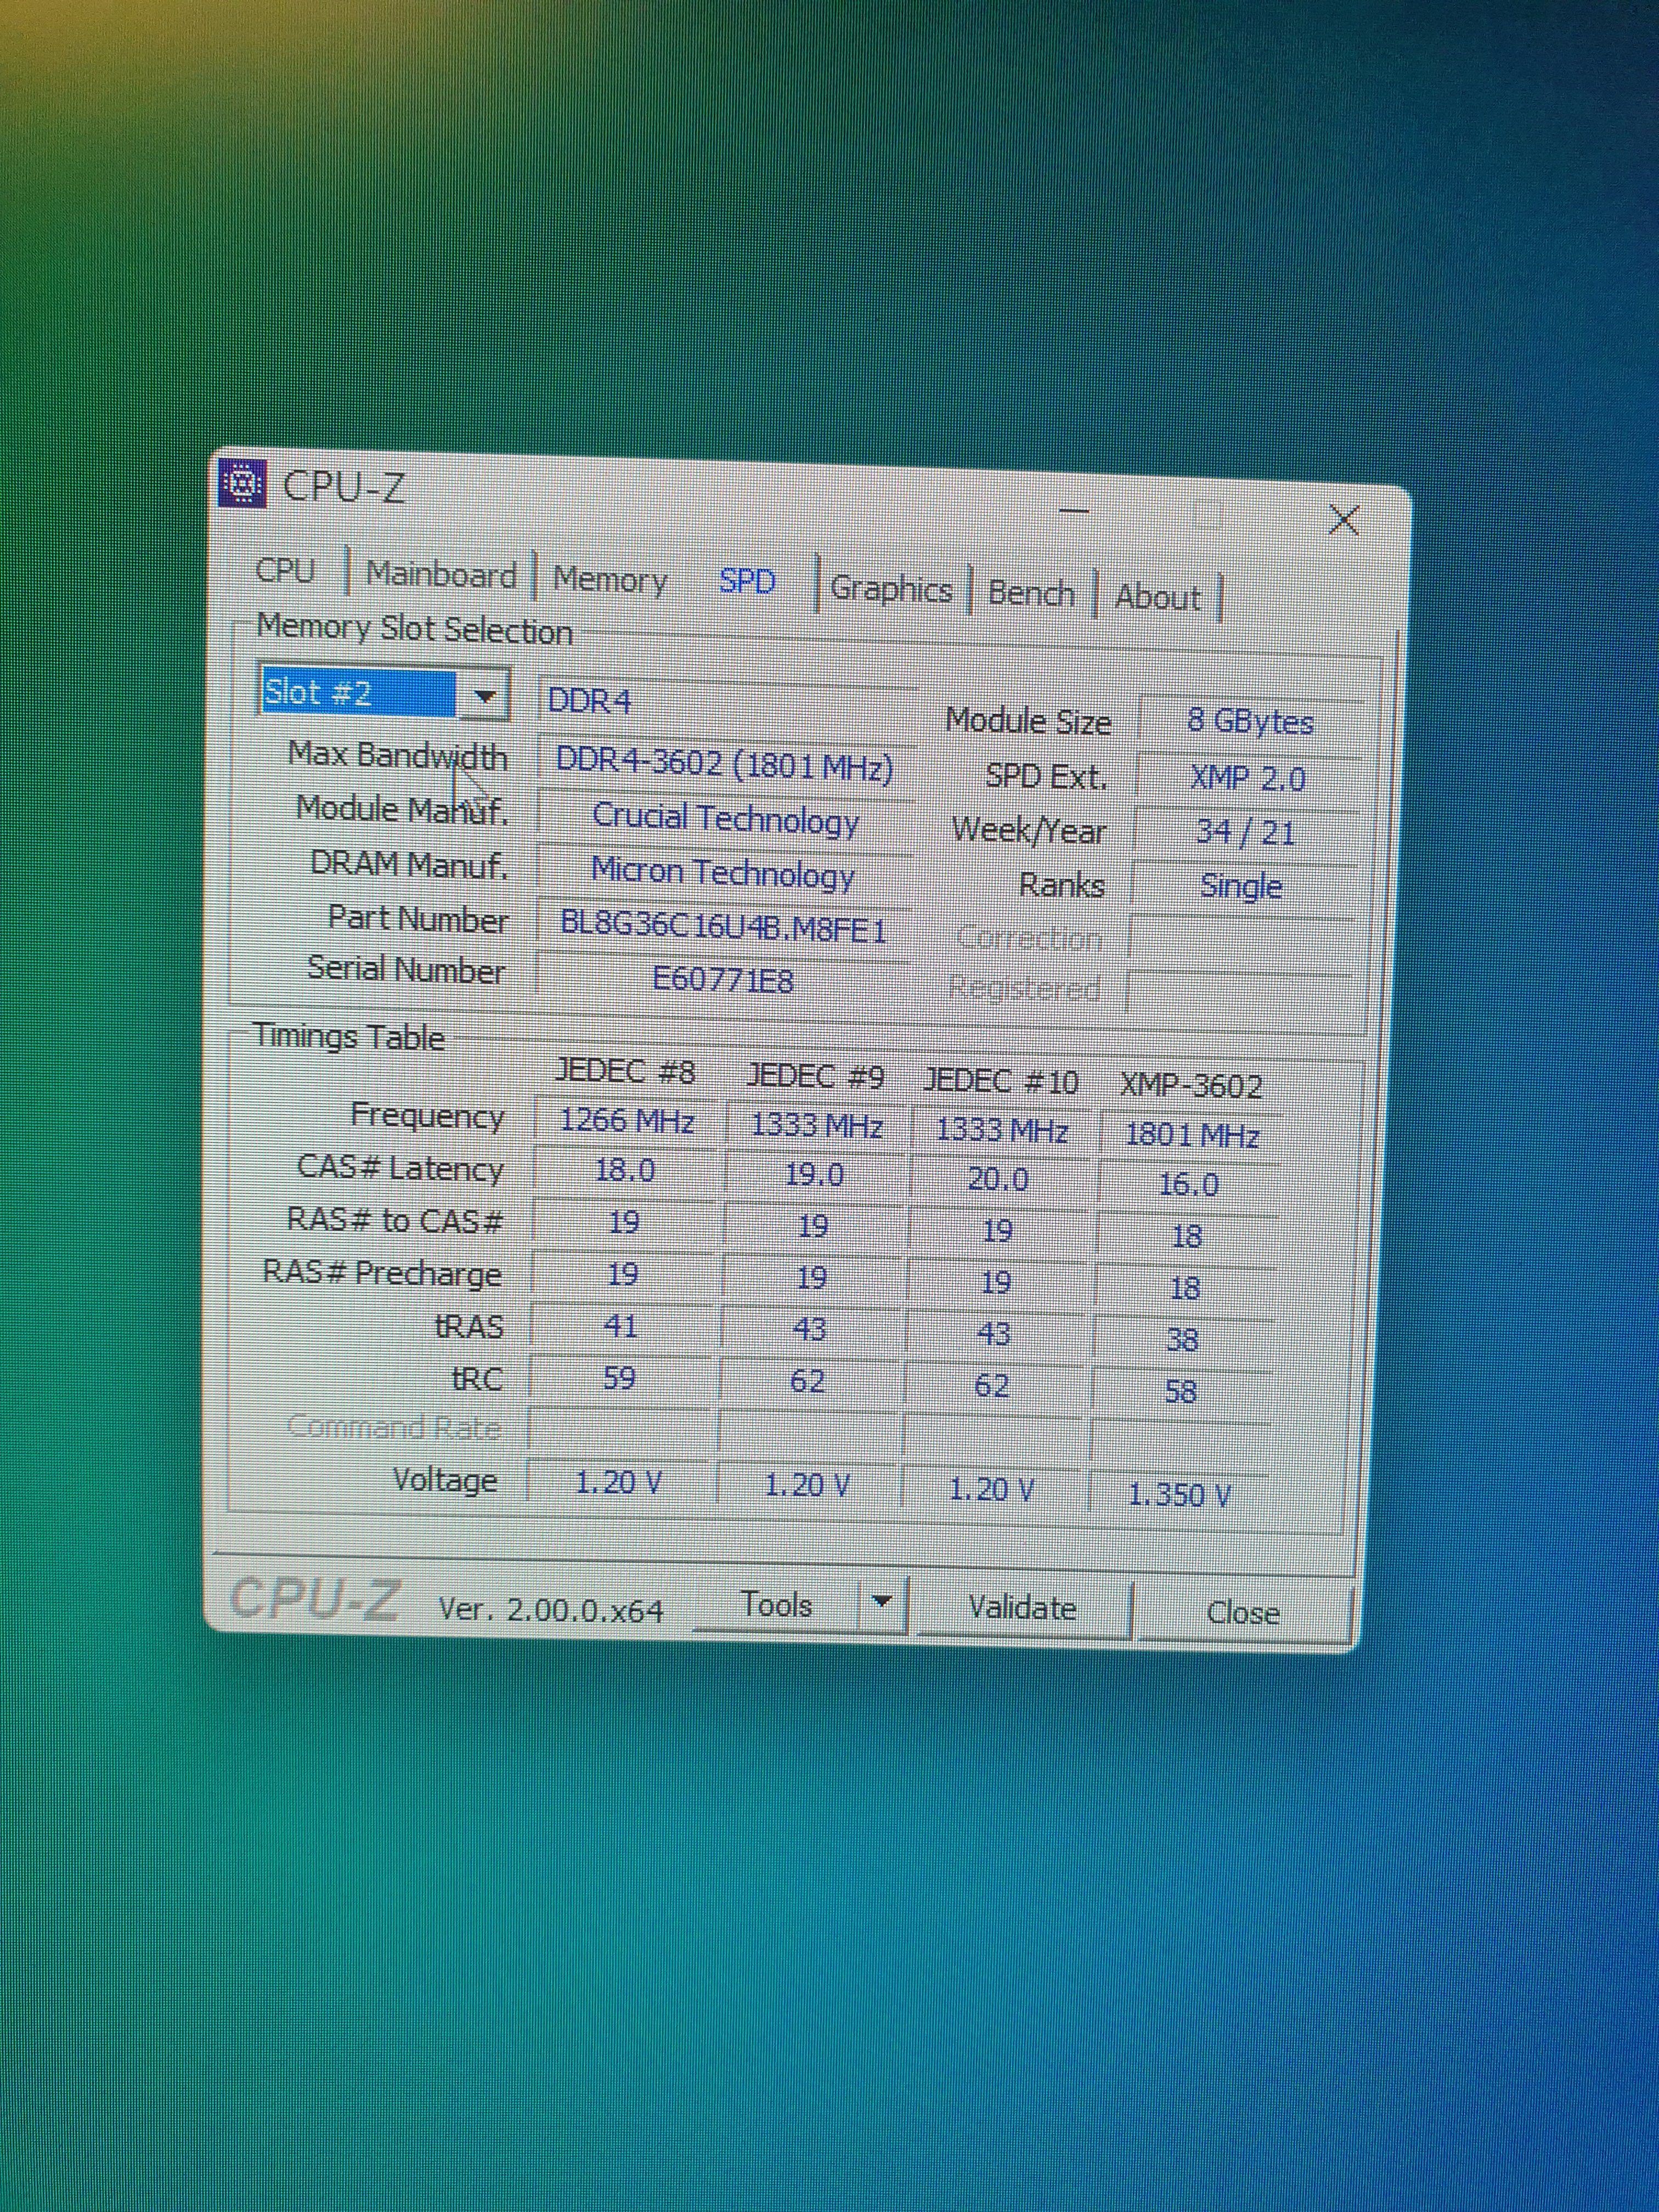
Task: Click the Max Bandwidth DDR4-3602 field
Action: pyautogui.click(x=724, y=765)
